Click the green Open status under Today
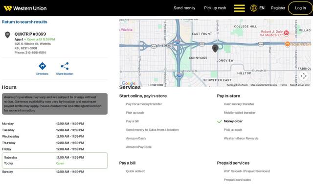 pos(60,163)
